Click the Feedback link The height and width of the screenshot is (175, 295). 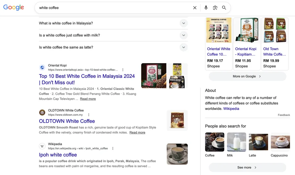[284, 115]
